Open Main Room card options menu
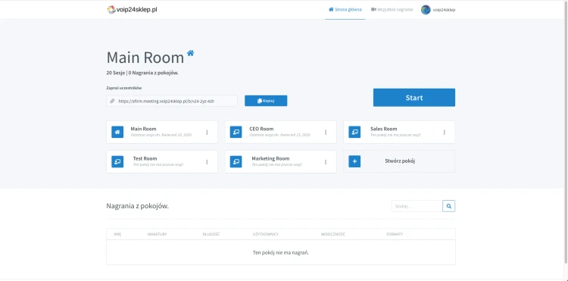The height and width of the screenshot is (281, 568). click(207, 133)
